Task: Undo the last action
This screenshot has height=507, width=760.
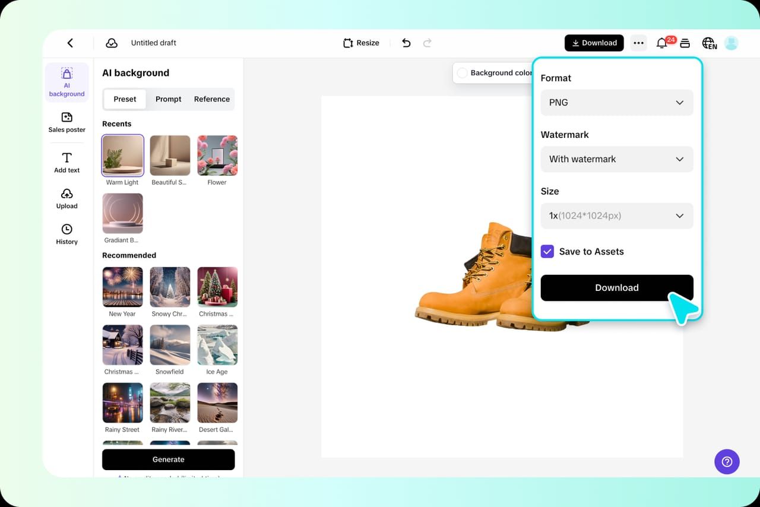Action: point(406,43)
